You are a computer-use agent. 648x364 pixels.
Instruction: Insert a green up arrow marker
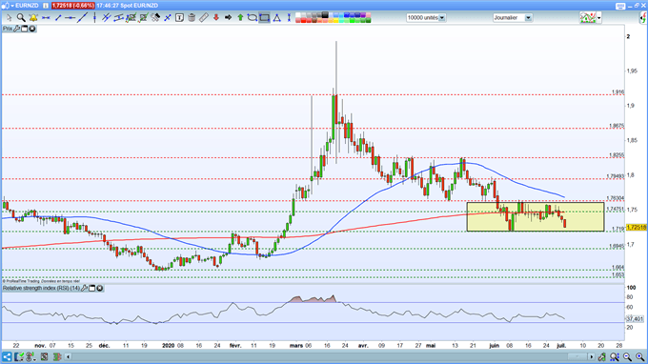(x=240, y=18)
